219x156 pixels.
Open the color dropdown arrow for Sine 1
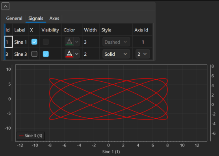coord(77,42)
